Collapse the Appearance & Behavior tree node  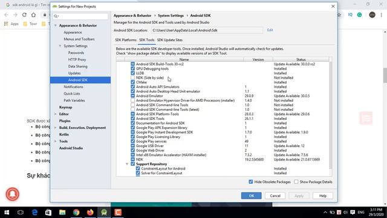coord(56,25)
